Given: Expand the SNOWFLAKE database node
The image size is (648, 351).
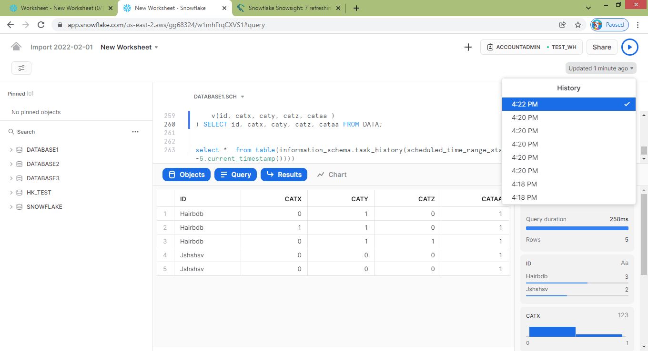Looking at the screenshot, I should point(11,207).
